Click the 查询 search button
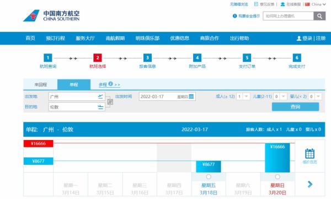The image size is (331, 199). point(295,107)
